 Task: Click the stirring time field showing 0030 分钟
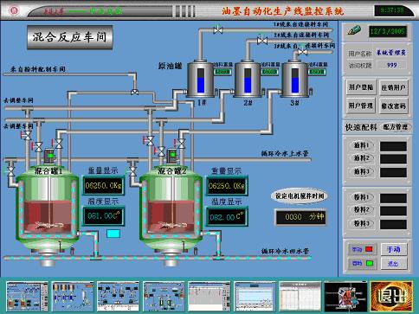coord(300,217)
